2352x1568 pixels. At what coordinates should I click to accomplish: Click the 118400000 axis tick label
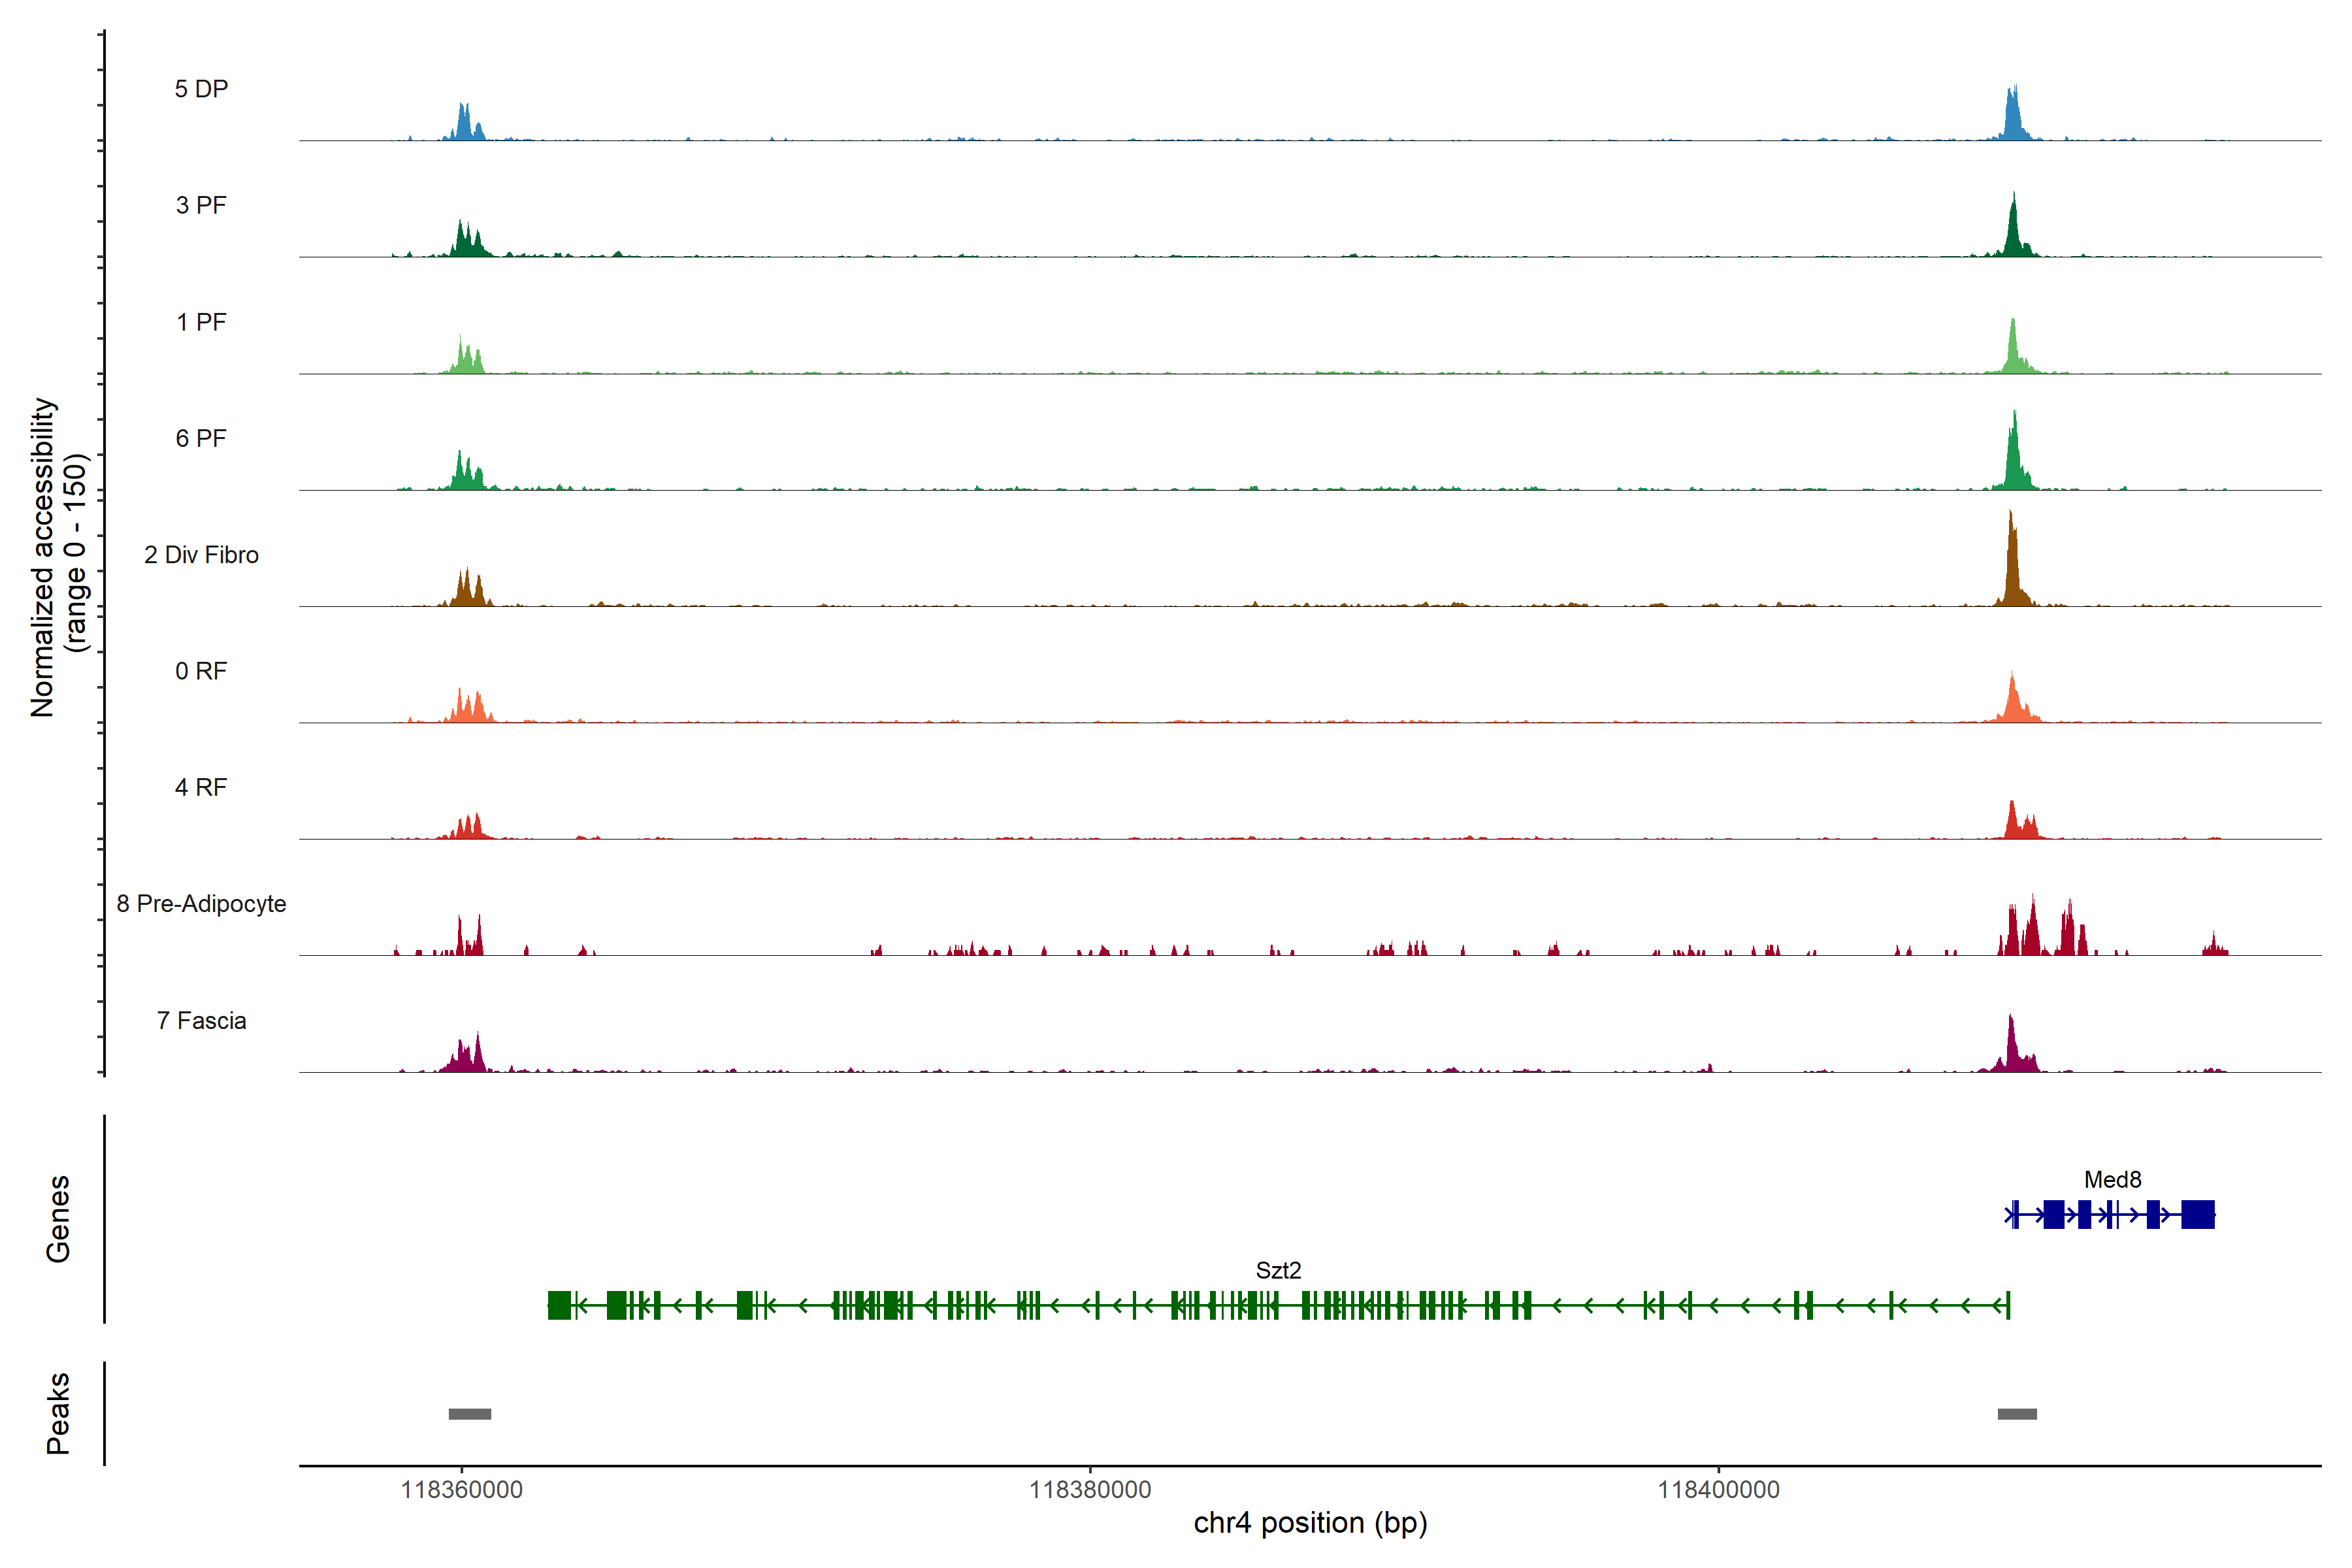1718,1490
